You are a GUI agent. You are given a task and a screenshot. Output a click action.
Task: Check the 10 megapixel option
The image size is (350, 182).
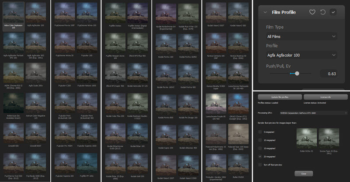[260, 140]
